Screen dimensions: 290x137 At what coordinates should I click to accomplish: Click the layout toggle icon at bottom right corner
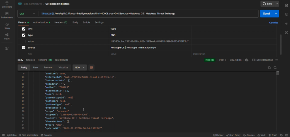point(286,135)
